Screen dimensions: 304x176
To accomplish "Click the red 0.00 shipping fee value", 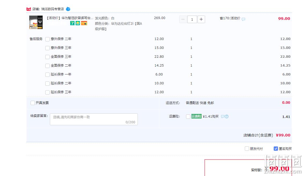I will pyautogui.click(x=286, y=103).
